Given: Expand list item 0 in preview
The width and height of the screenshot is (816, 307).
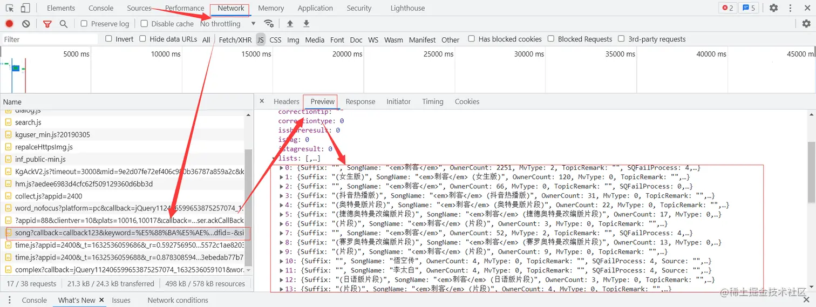Looking at the screenshot, I should (282, 168).
